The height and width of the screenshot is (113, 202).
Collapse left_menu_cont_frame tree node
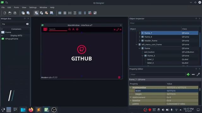click(136, 45)
